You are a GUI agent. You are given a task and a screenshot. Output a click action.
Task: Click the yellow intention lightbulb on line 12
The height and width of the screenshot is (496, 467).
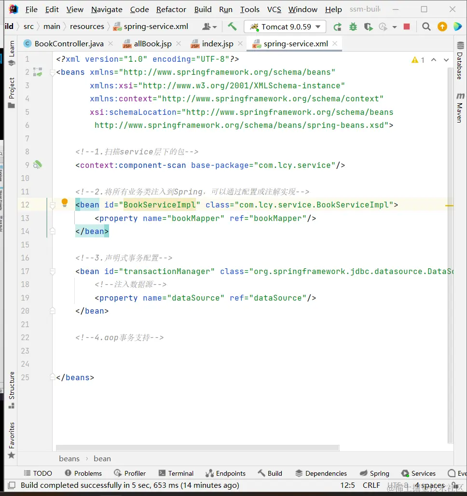pos(65,203)
